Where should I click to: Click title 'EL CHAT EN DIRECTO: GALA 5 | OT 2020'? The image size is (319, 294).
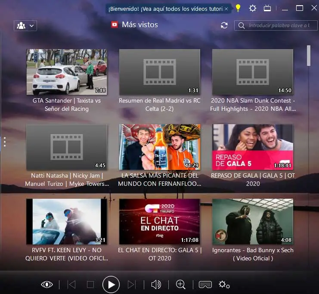tap(160, 254)
